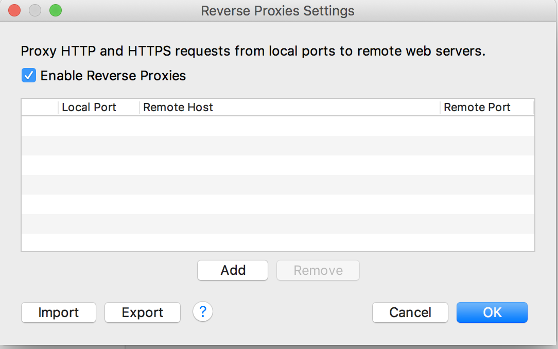Close the Reverse Proxies Settings window

tap(15, 10)
